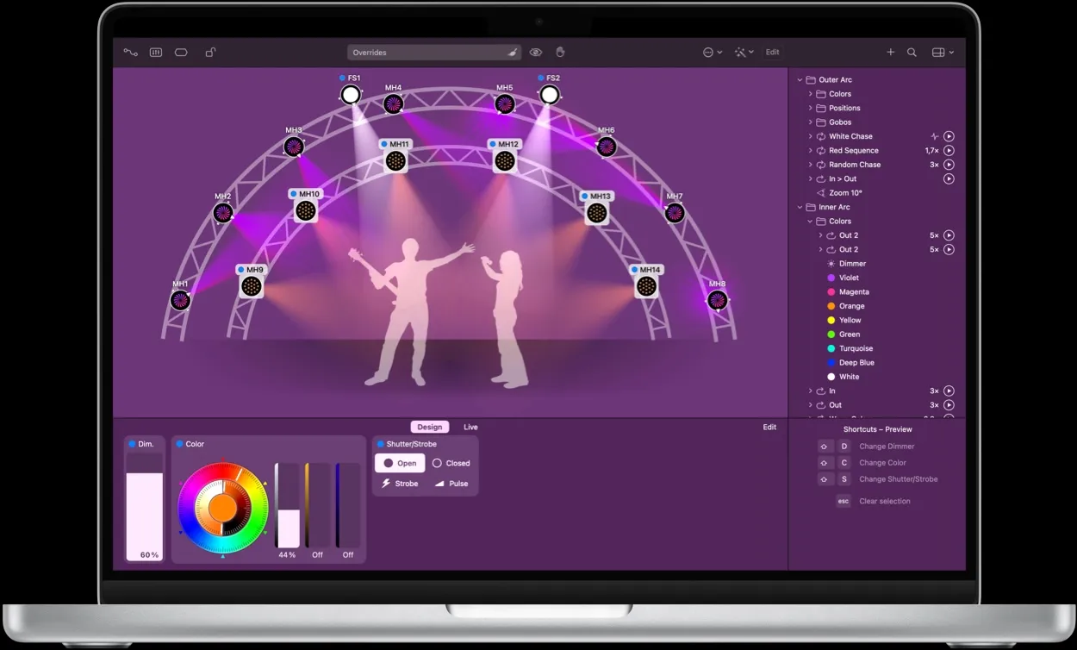Switch to the Live tab
1077x650 pixels.
coord(470,427)
